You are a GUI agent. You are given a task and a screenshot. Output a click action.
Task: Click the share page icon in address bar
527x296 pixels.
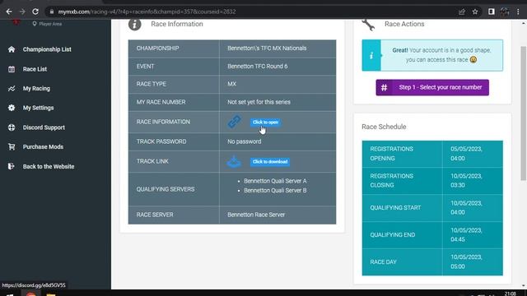pos(462,12)
